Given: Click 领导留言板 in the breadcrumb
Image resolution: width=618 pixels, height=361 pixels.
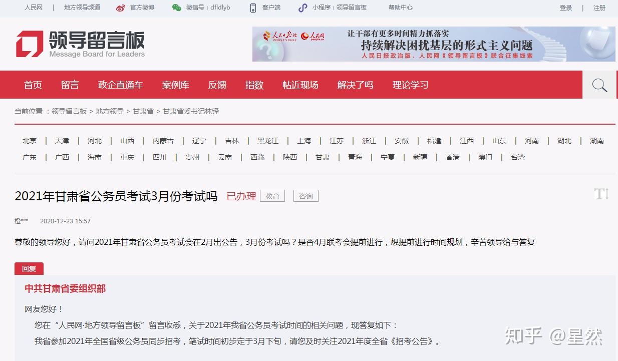Looking at the screenshot, I should coord(69,111).
